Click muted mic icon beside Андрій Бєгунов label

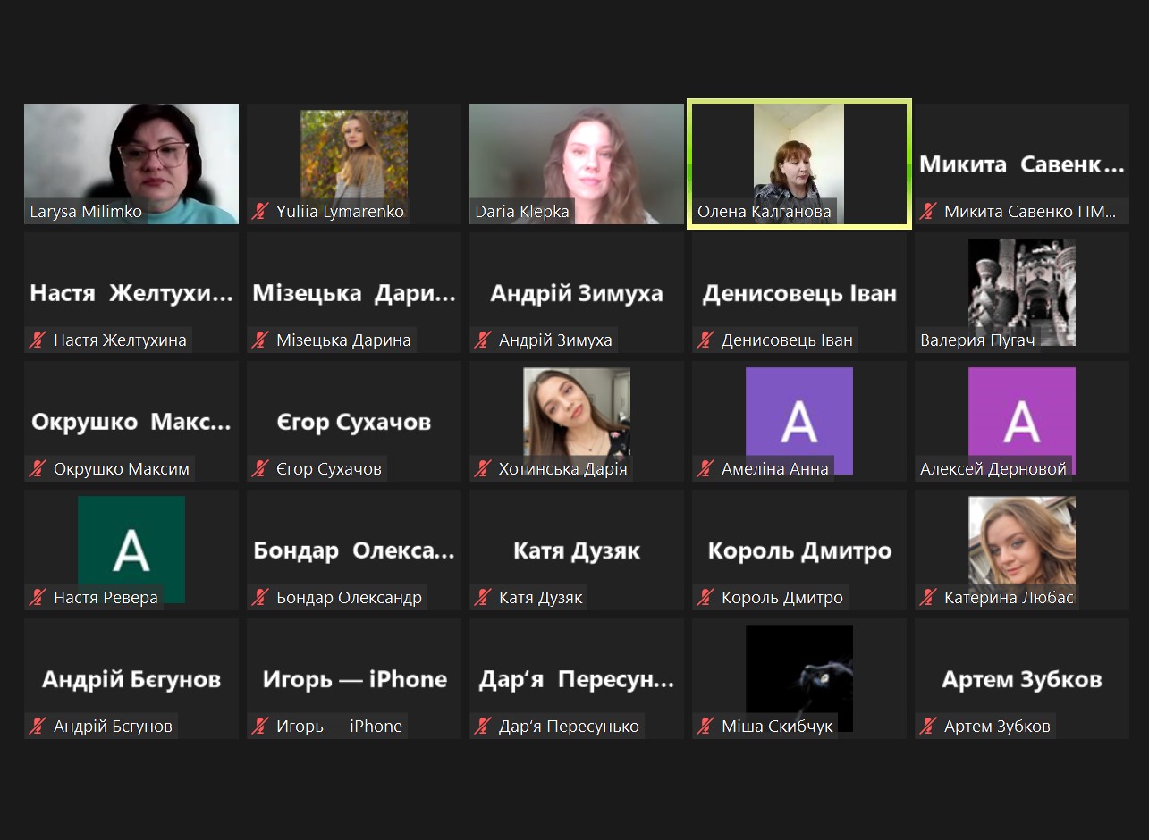point(38,726)
